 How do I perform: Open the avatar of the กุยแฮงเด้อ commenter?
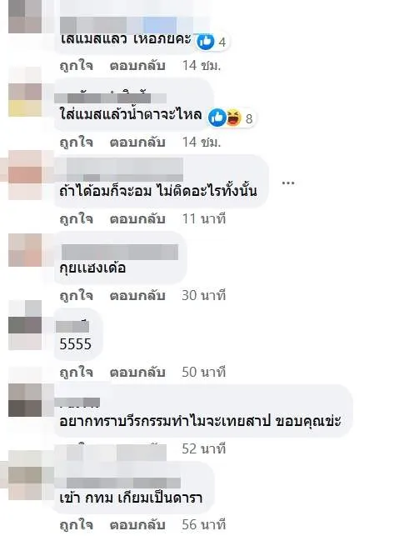coord(25,250)
